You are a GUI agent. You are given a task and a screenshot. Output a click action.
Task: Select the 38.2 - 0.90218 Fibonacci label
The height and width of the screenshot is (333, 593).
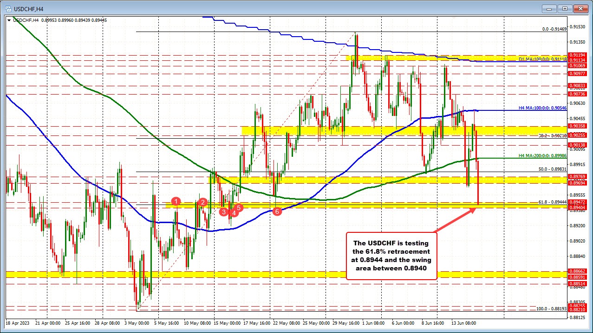[x=552, y=135]
